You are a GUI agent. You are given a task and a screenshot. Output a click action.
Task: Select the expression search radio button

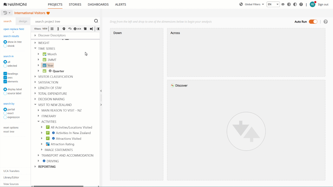[x=5, y=117]
